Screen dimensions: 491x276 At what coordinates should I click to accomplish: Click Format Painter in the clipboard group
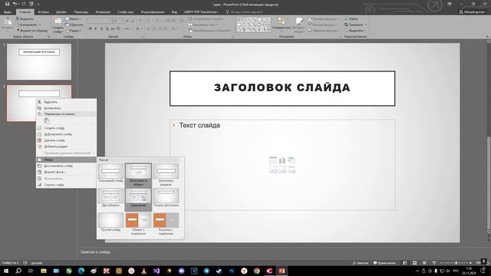click(x=32, y=31)
